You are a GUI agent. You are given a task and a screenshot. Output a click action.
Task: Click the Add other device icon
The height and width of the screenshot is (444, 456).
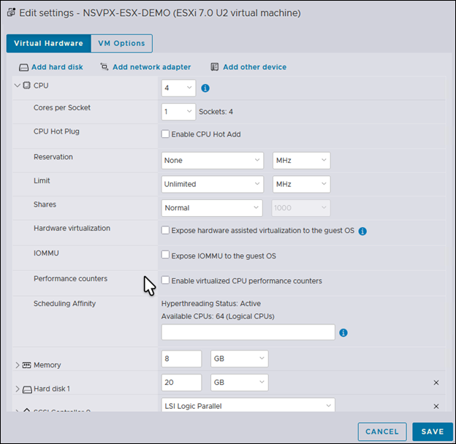[x=215, y=67]
